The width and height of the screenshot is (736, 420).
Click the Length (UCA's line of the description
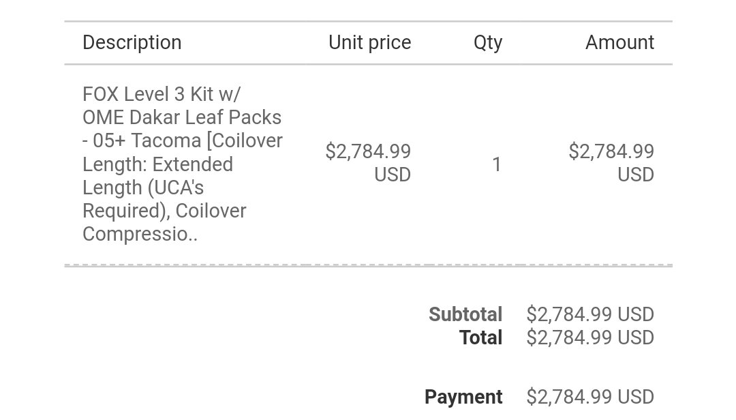[143, 187]
